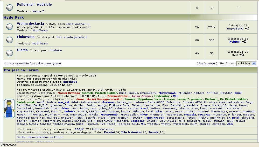
Task: Open szarikm profile in last 24 hours list
Action: [x=117, y=99]
